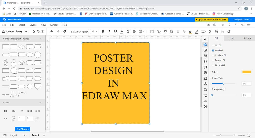Screen dimensions: 255x138
Task: Activate the Format Painter tool
Action: (x=65, y=32)
